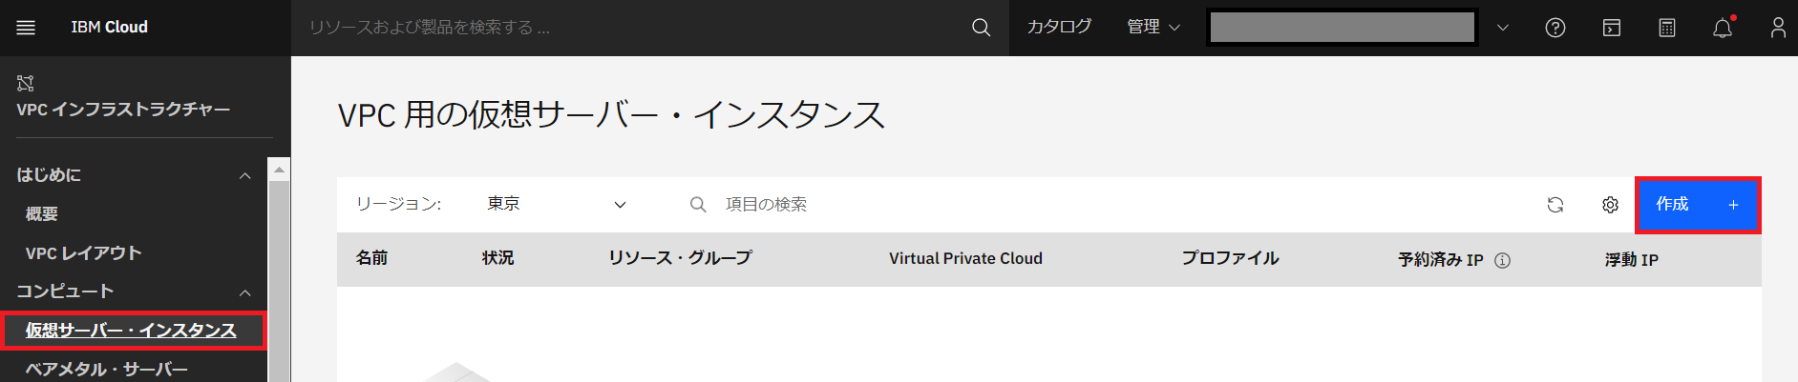Open the help question mark icon
Viewport: 1798px width, 382px height.
pyautogui.click(x=1555, y=28)
